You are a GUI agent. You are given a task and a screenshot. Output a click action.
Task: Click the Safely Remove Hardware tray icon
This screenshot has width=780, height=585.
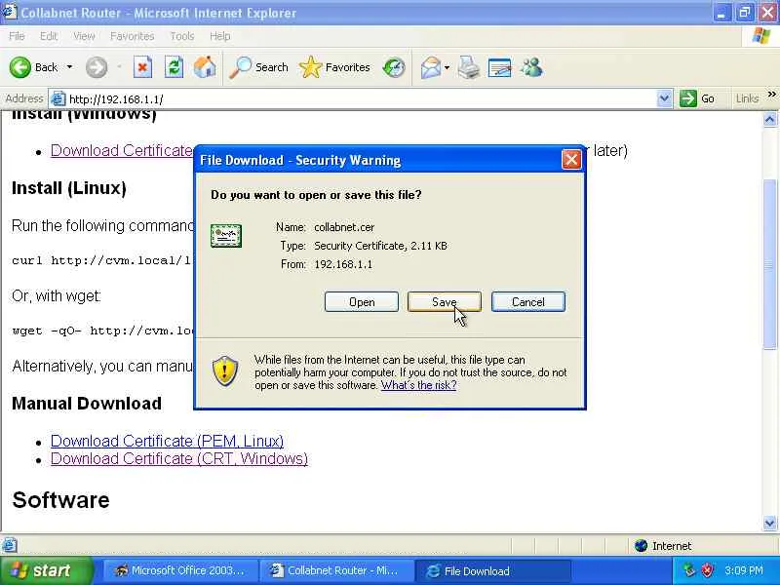(x=689, y=570)
